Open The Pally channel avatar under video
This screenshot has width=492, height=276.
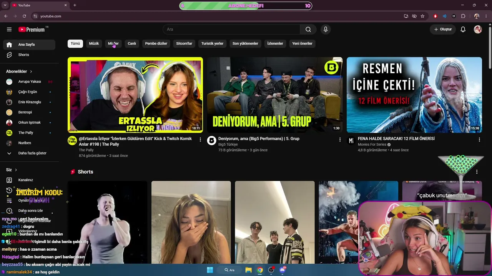point(72,141)
